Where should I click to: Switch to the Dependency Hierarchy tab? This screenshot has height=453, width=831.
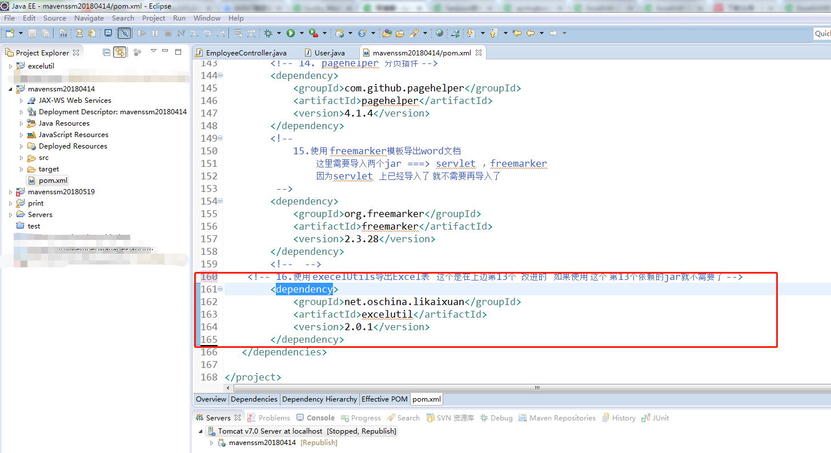tap(319, 399)
